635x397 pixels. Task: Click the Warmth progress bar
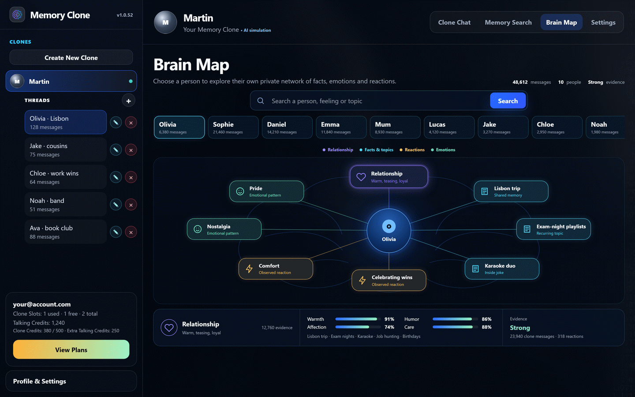coord(358,319)
